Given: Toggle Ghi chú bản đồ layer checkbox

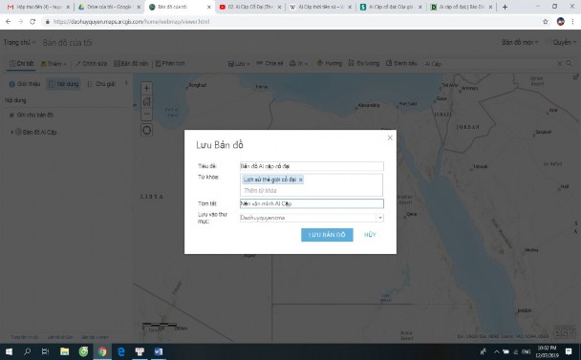Looking at the screenshot, I should (x=11, y=116).
